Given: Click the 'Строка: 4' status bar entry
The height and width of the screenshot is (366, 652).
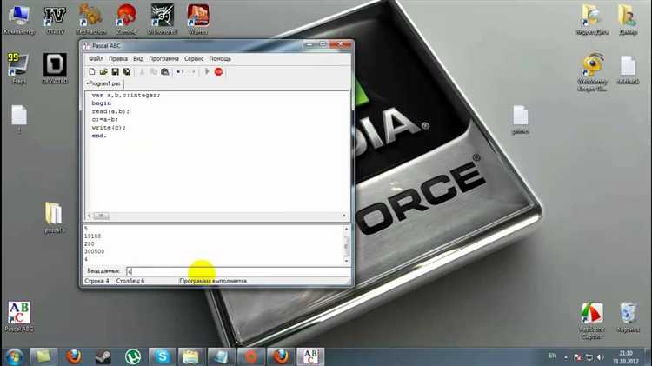Looking at the screenshot, I should tap(96, 281).
